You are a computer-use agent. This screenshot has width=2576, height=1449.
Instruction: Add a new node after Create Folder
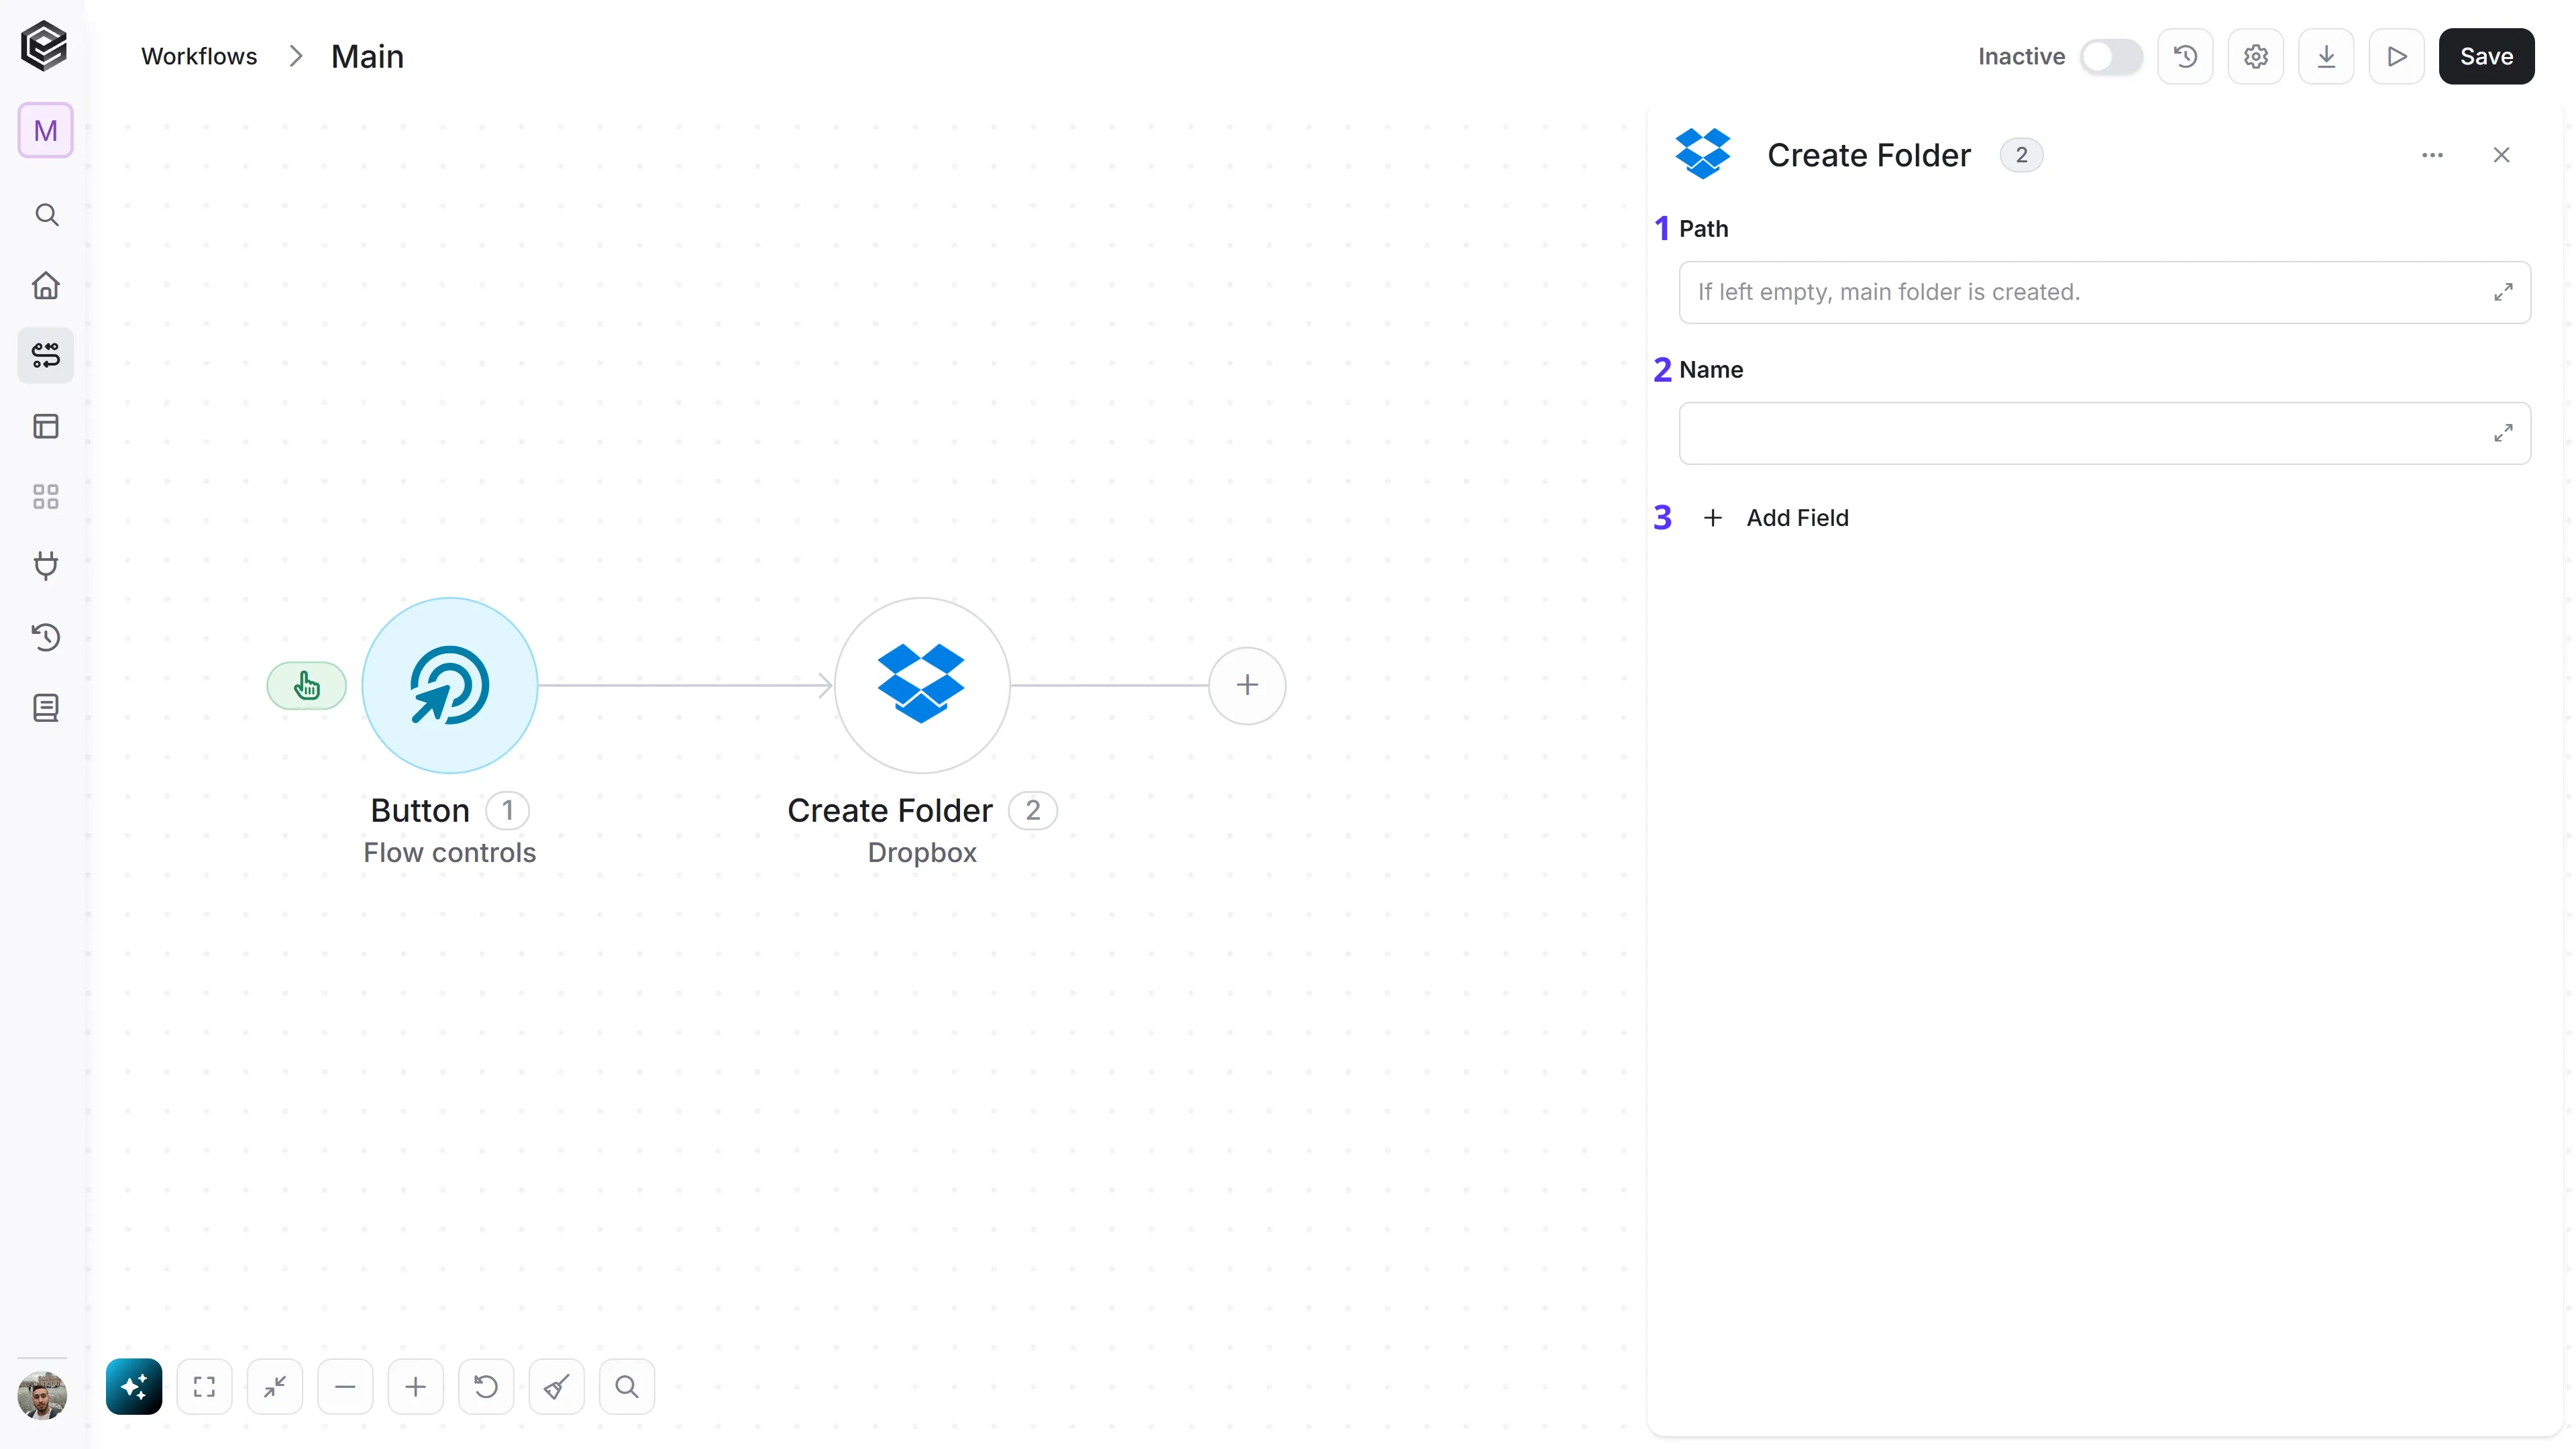point(1247,685)
